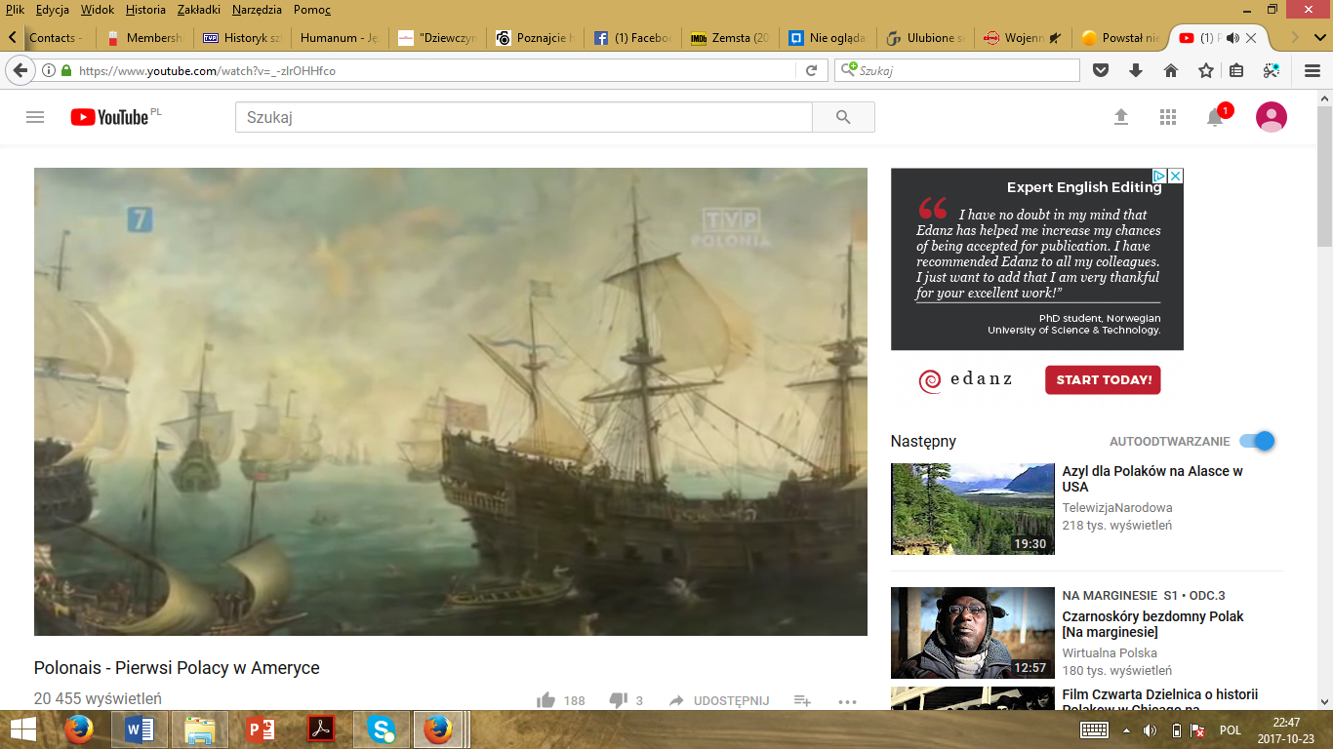Open the Zakładki menu
This screenshot has width=1333, height=749.
click(199, 10)
